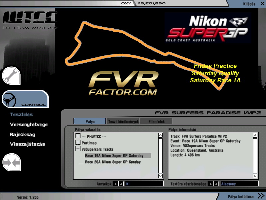Click the converging arrows multiplayer icon

(12, 162)
